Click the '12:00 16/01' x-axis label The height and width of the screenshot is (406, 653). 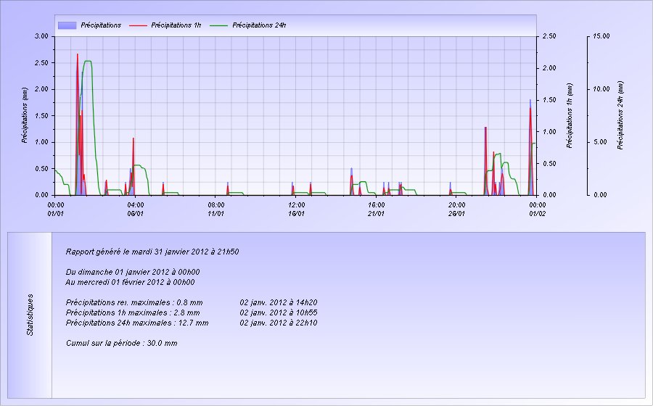click(x=296, y=210)
